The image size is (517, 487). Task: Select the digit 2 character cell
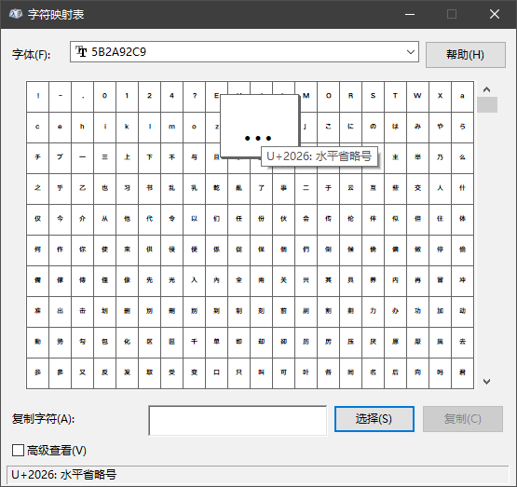pos(150,97)
